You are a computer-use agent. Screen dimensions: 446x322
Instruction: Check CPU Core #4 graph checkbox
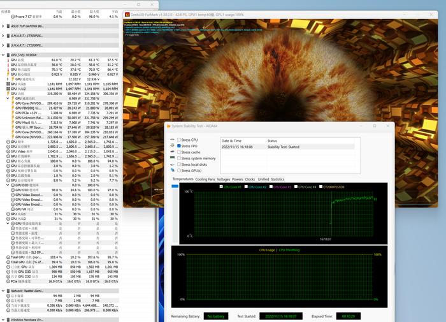tap(296, 187)
